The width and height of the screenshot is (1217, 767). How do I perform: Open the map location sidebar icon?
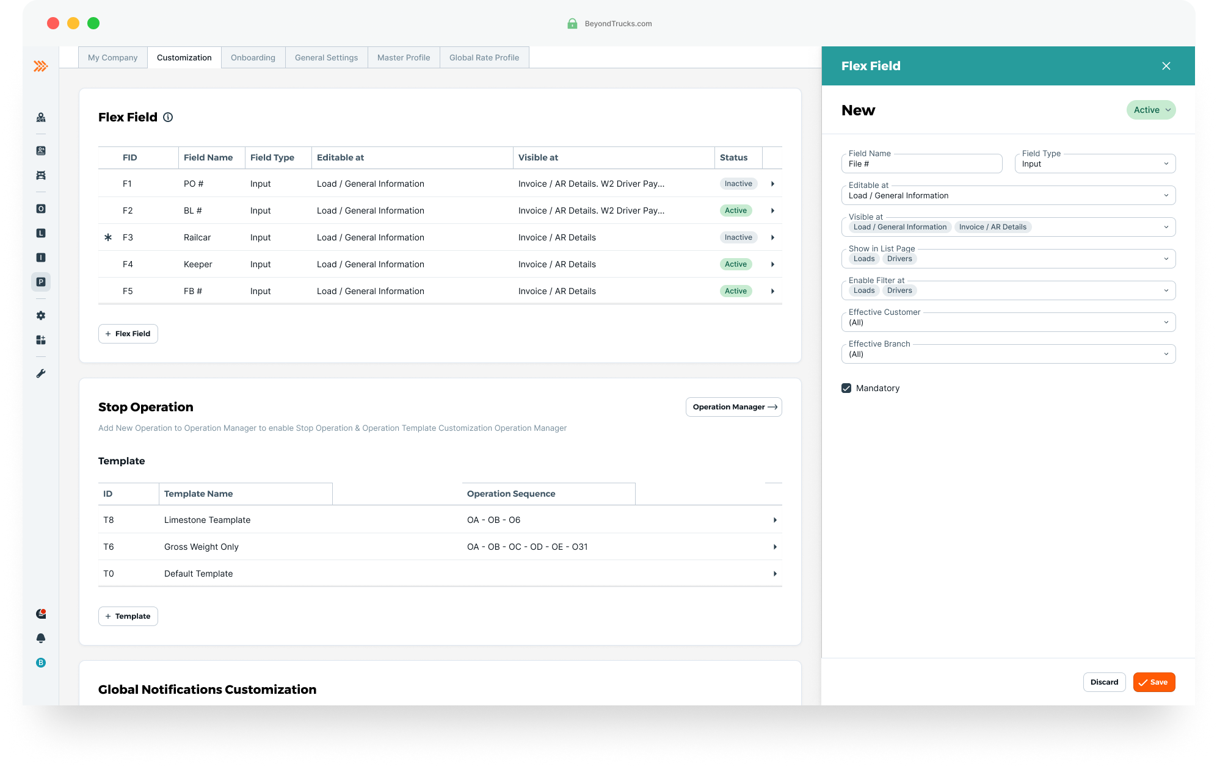pyautogui.click(x=41, y=117)
